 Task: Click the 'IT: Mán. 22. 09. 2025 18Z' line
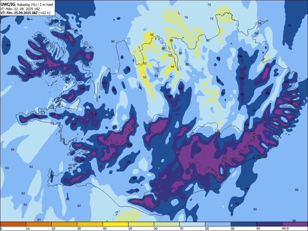click(20, 9)
